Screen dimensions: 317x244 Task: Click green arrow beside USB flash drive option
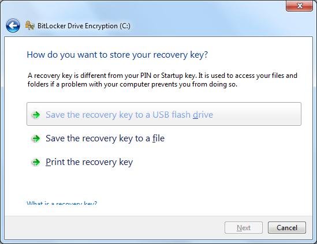pyautogui.click(x=36, y=115)
